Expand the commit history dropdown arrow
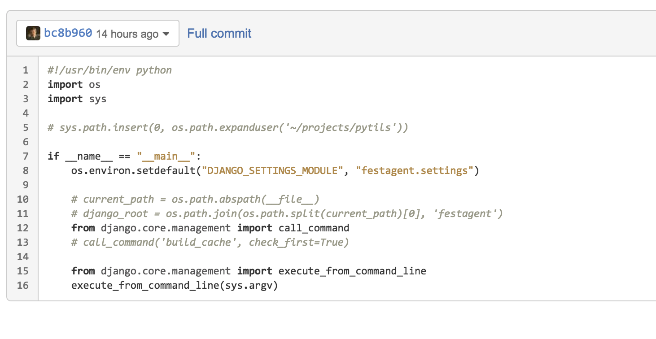The image size is (656, 339). coord(166,34)
